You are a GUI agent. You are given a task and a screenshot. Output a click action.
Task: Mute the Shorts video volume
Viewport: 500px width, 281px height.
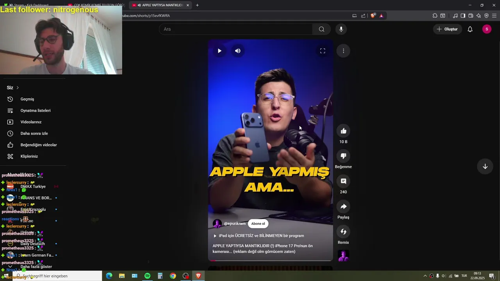point(237,51)
